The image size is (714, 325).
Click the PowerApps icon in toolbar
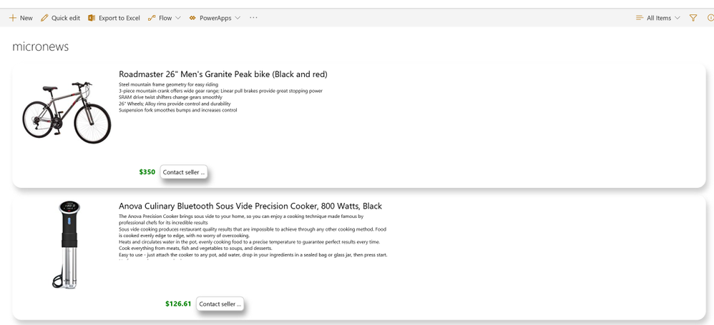(192, 18)
